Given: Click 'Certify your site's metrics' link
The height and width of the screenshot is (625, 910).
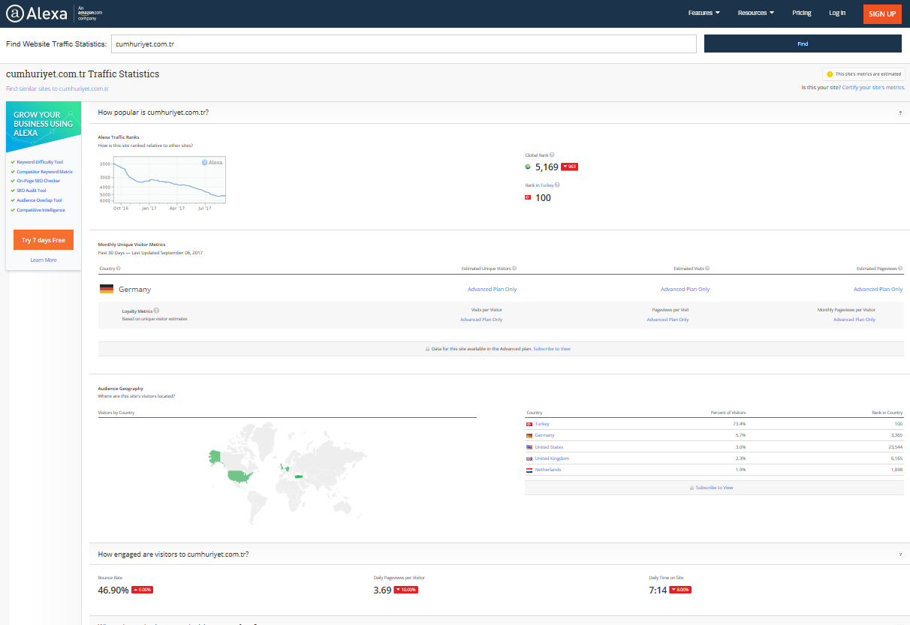Looking at the screenshot, I should pos(873,87).
